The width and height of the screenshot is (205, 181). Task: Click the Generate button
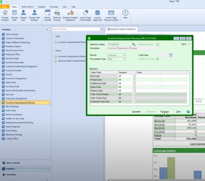click(136, 112)
